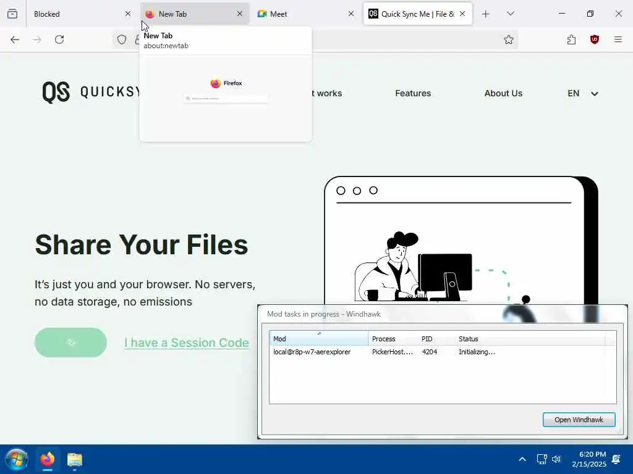Click the PickerHost process cell
This screenshot has width=633, height=474.
[x=393, y=352]
